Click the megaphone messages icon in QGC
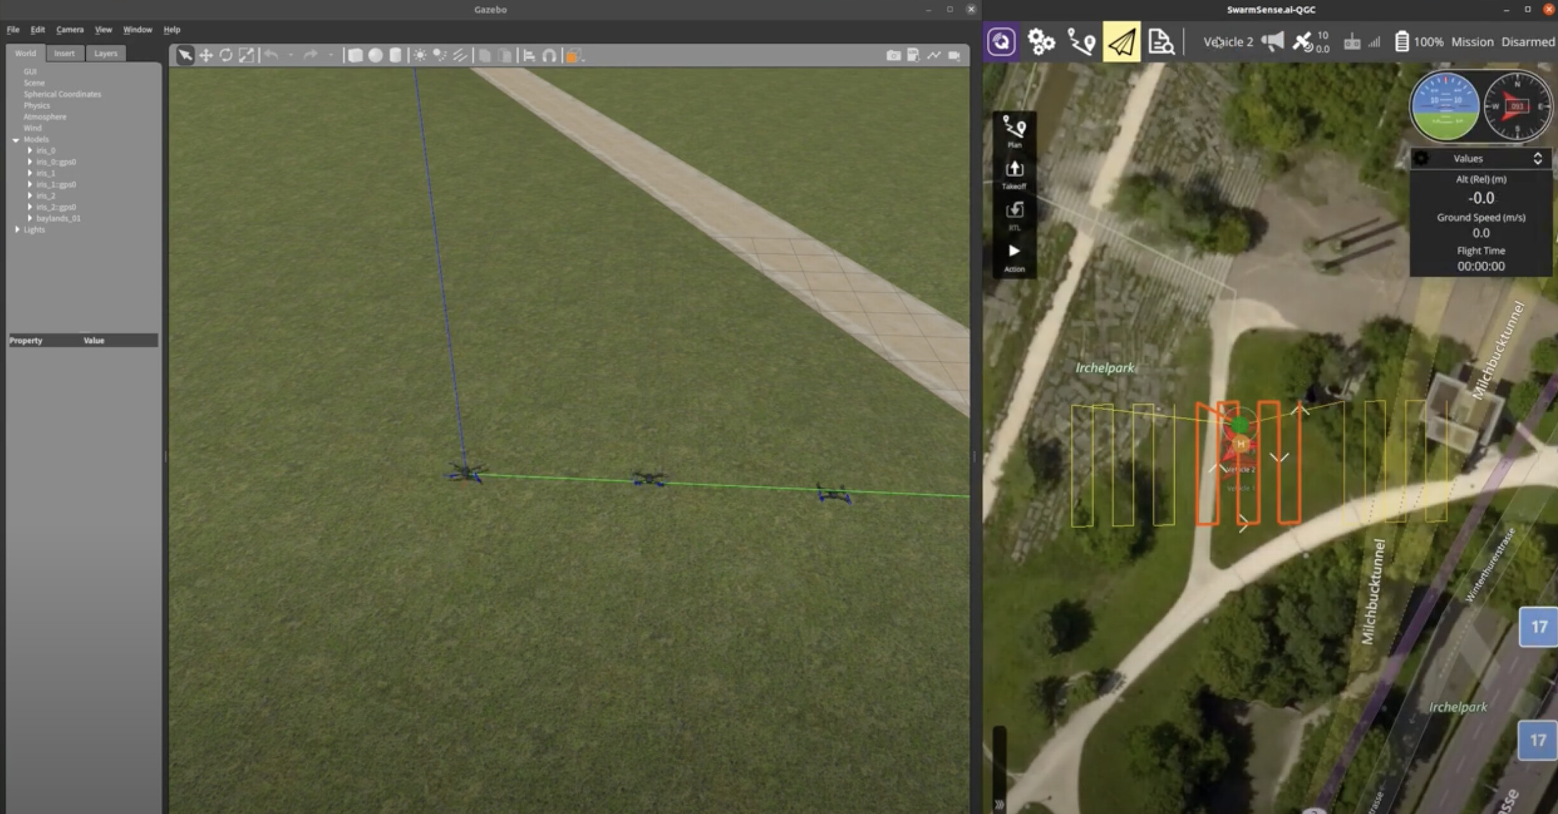Image resolution: width=1558 pixels, height=814 pixels. 1272,42
